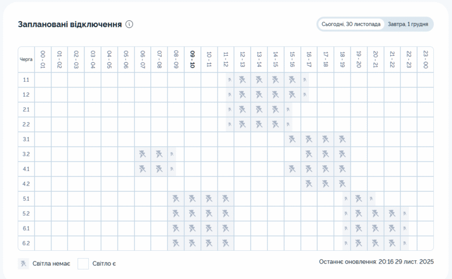Click the 'Черга' header cell
Screen dimensions: 452x279
(x=26, y=60)
